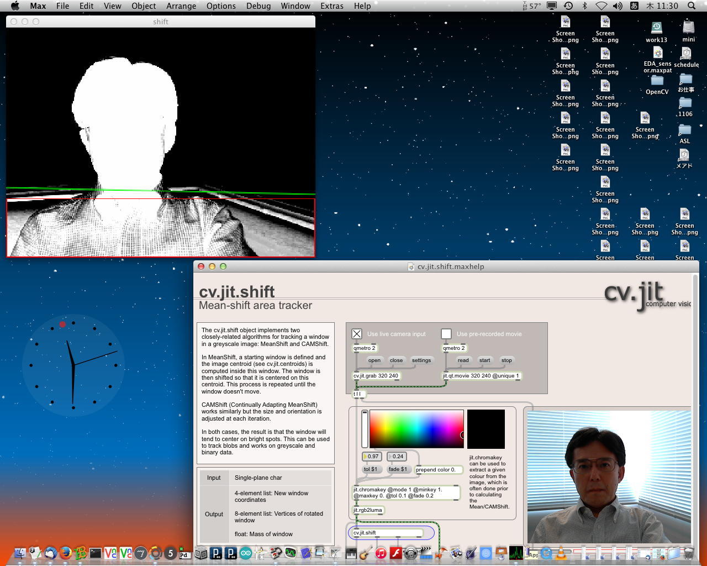Open the Extras menu in the menu bar
707x566 pixels.
click(331, 6)
